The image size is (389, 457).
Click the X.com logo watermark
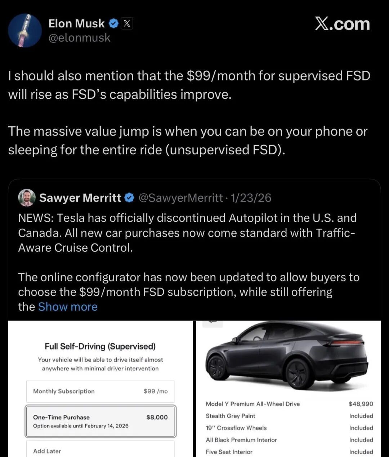point(342,24)
